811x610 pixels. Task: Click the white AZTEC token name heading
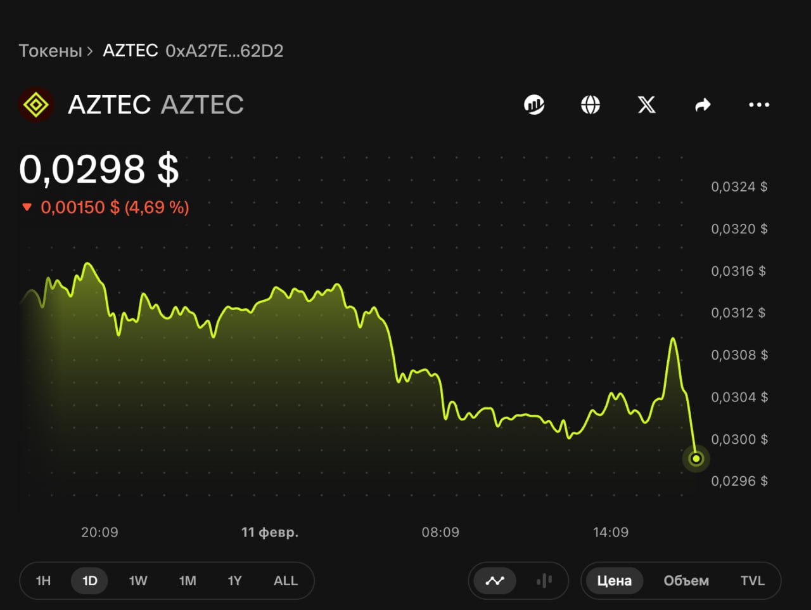tap(109, 105)
